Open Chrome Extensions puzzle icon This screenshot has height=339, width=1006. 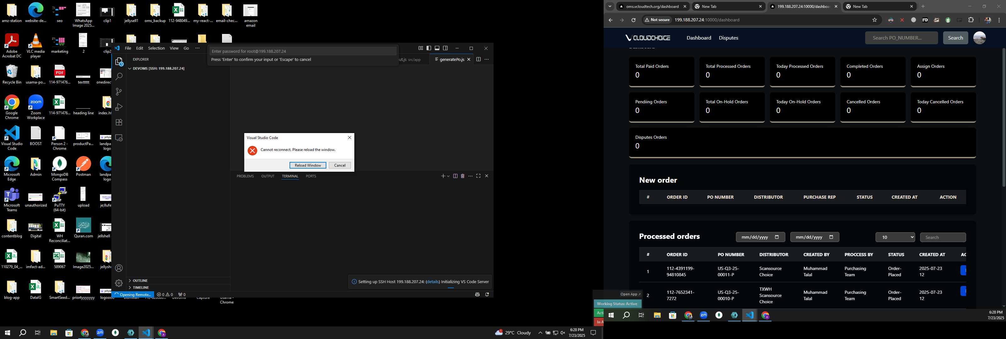[971, 20]
